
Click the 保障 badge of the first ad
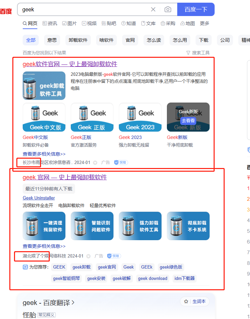(121, 163)
